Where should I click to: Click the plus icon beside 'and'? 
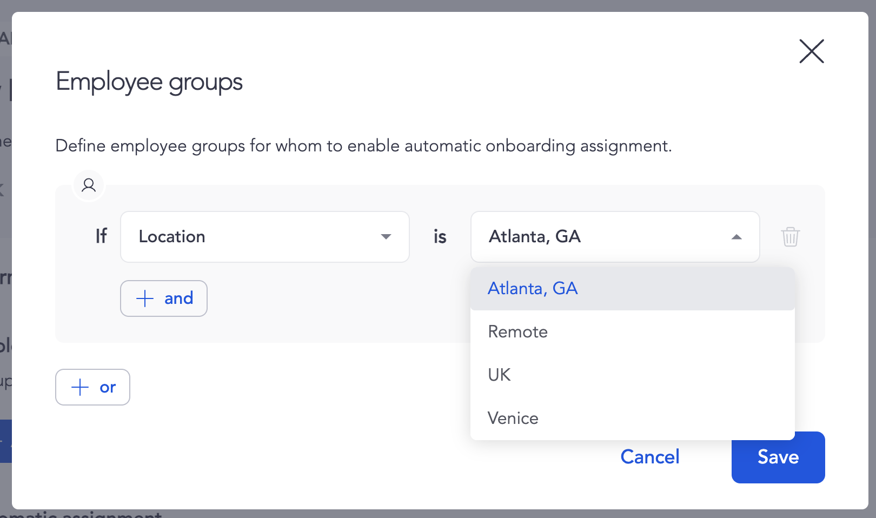145,298
